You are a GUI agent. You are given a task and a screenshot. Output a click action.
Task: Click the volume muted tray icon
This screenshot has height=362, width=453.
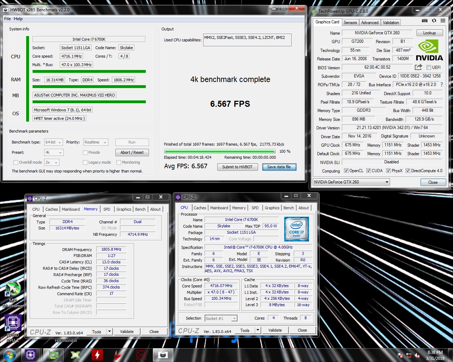417,355
